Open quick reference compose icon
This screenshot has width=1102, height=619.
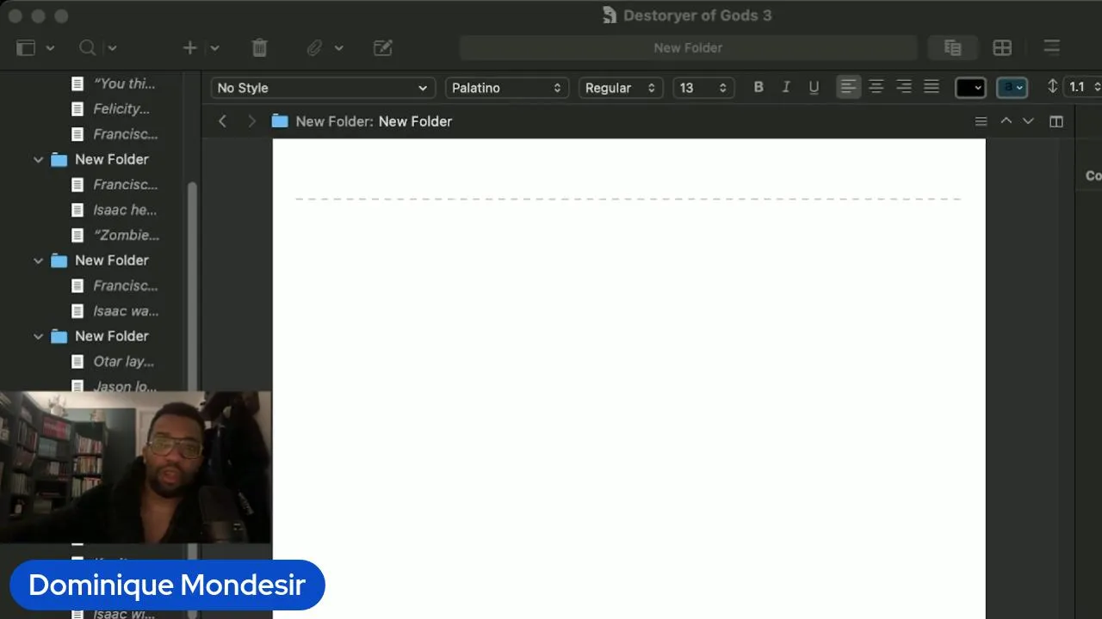click(x=383, y=48)
